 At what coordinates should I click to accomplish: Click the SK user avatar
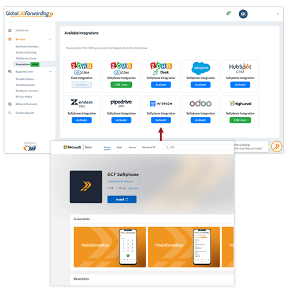point(243,14)
